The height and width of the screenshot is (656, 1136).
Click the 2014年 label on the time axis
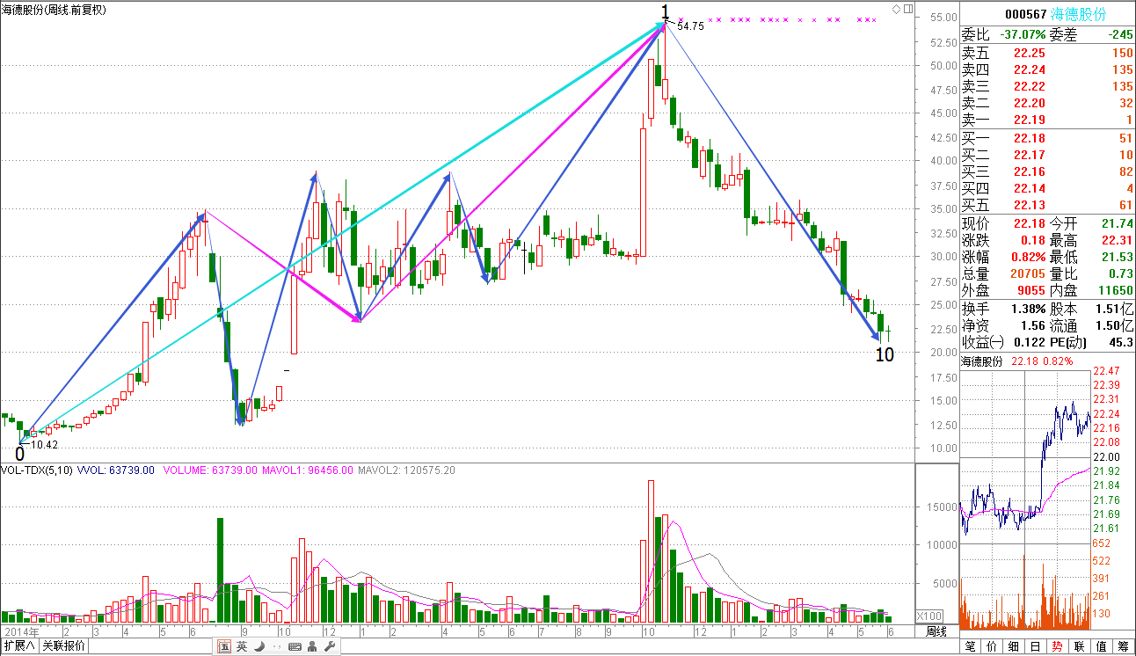tap(21, 631)
